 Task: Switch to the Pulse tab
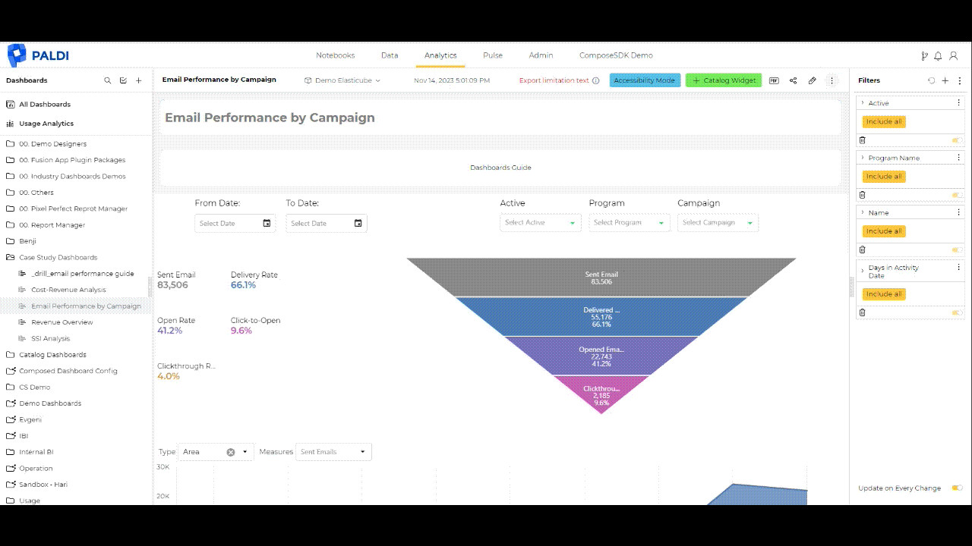(x=493, y=55)
